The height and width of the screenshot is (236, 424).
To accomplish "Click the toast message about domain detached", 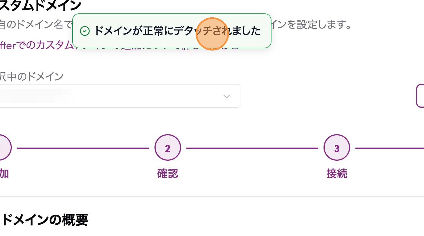I will point(177,31).
